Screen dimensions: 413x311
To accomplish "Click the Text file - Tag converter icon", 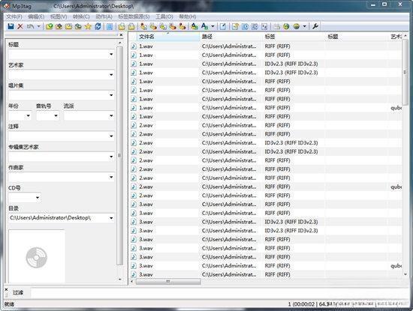I will point(173,26).
